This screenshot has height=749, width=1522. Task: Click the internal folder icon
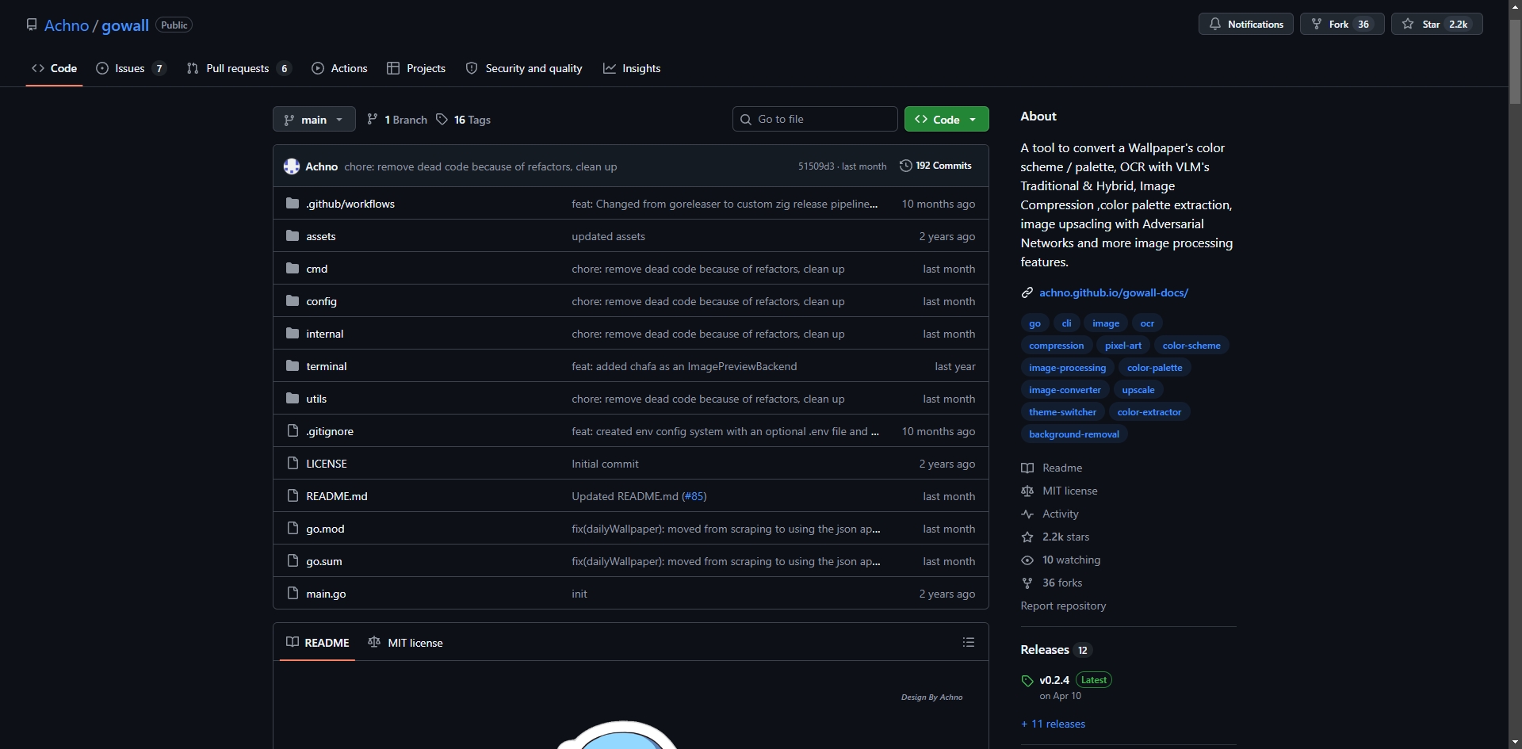293,334
